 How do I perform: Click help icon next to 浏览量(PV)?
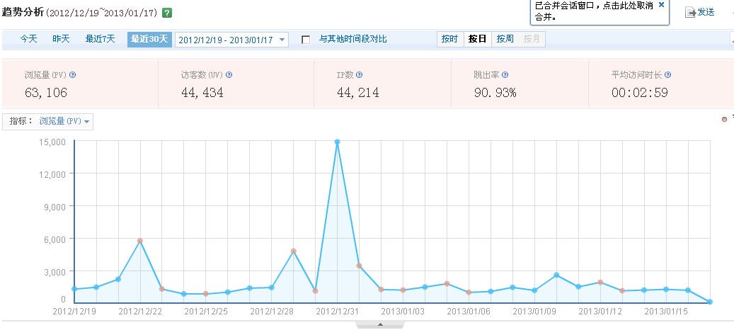pos(73,74)
